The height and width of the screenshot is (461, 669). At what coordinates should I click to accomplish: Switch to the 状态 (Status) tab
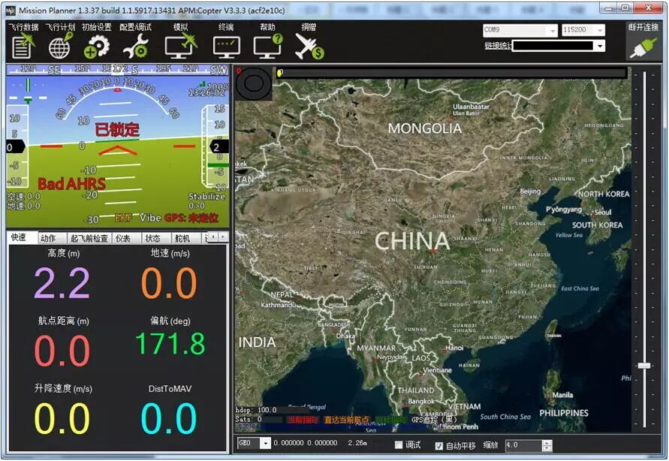click(152, 237)
